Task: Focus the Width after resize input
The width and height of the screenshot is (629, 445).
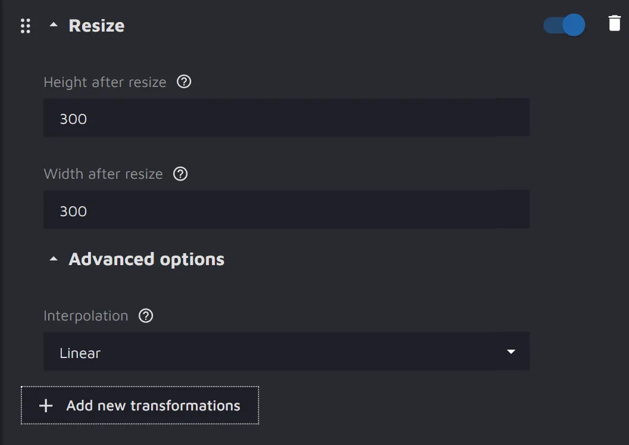Action: [286, 211]
